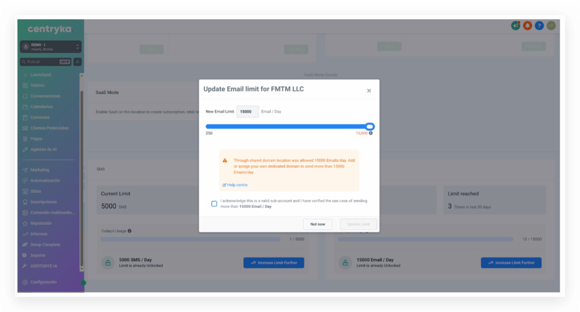Click the info icon beside 15,000 maximum
This screenshot has height=312, width=580.
371,133
